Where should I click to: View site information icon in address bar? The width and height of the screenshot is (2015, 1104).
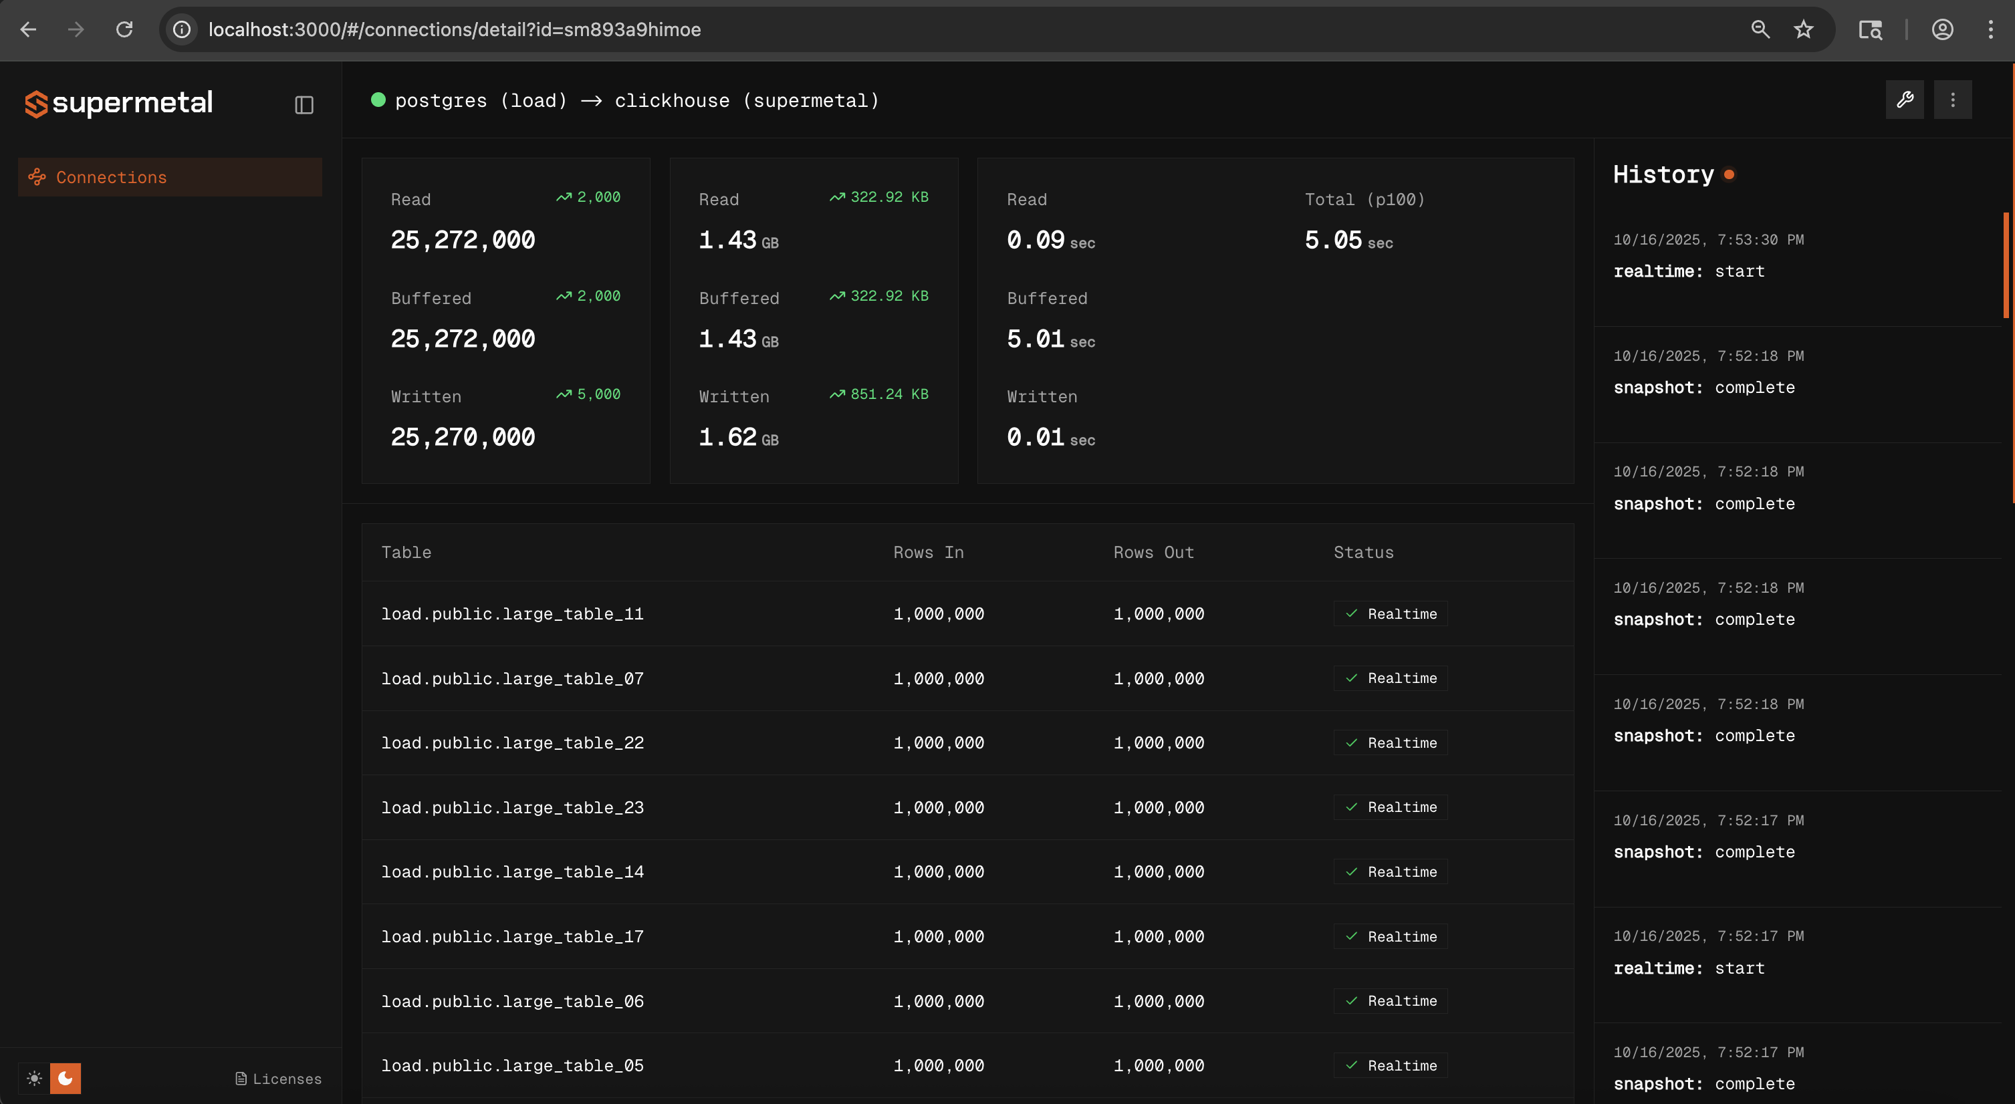click(x=183, y=29)
